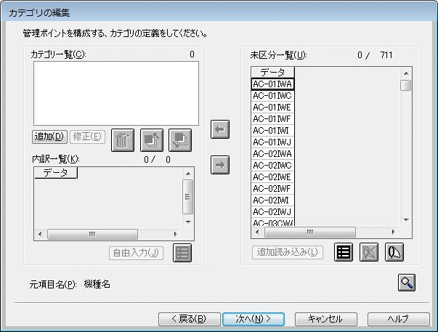The height and width of the screenshot is (332, 438).
Task: Select the AC-02IWA data row
Action: (272, 153)
